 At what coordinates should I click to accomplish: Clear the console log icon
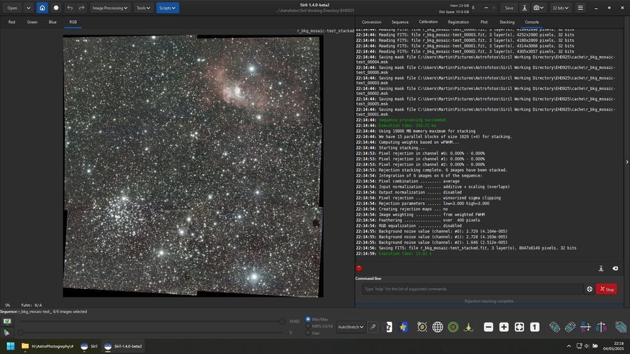615,268
